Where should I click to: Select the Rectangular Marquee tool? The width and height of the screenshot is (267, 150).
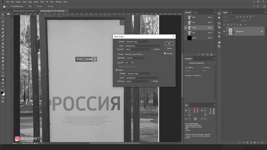(3, 18)
